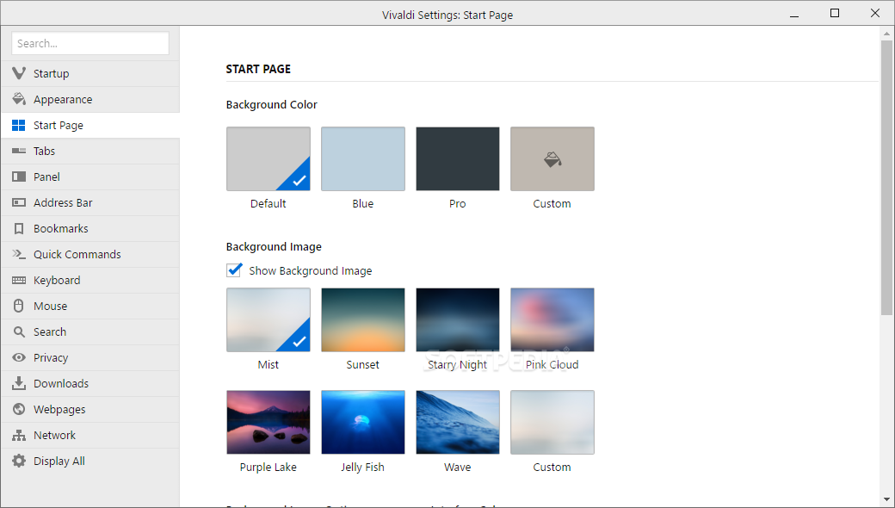The height and width of the screenshot is (508, 895).
Task: Select Display All label
Action: (x=59, y=462)
